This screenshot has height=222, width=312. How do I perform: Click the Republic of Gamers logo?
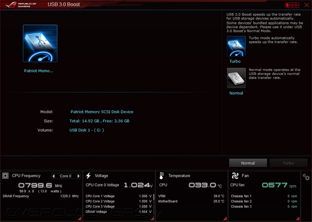21,5
